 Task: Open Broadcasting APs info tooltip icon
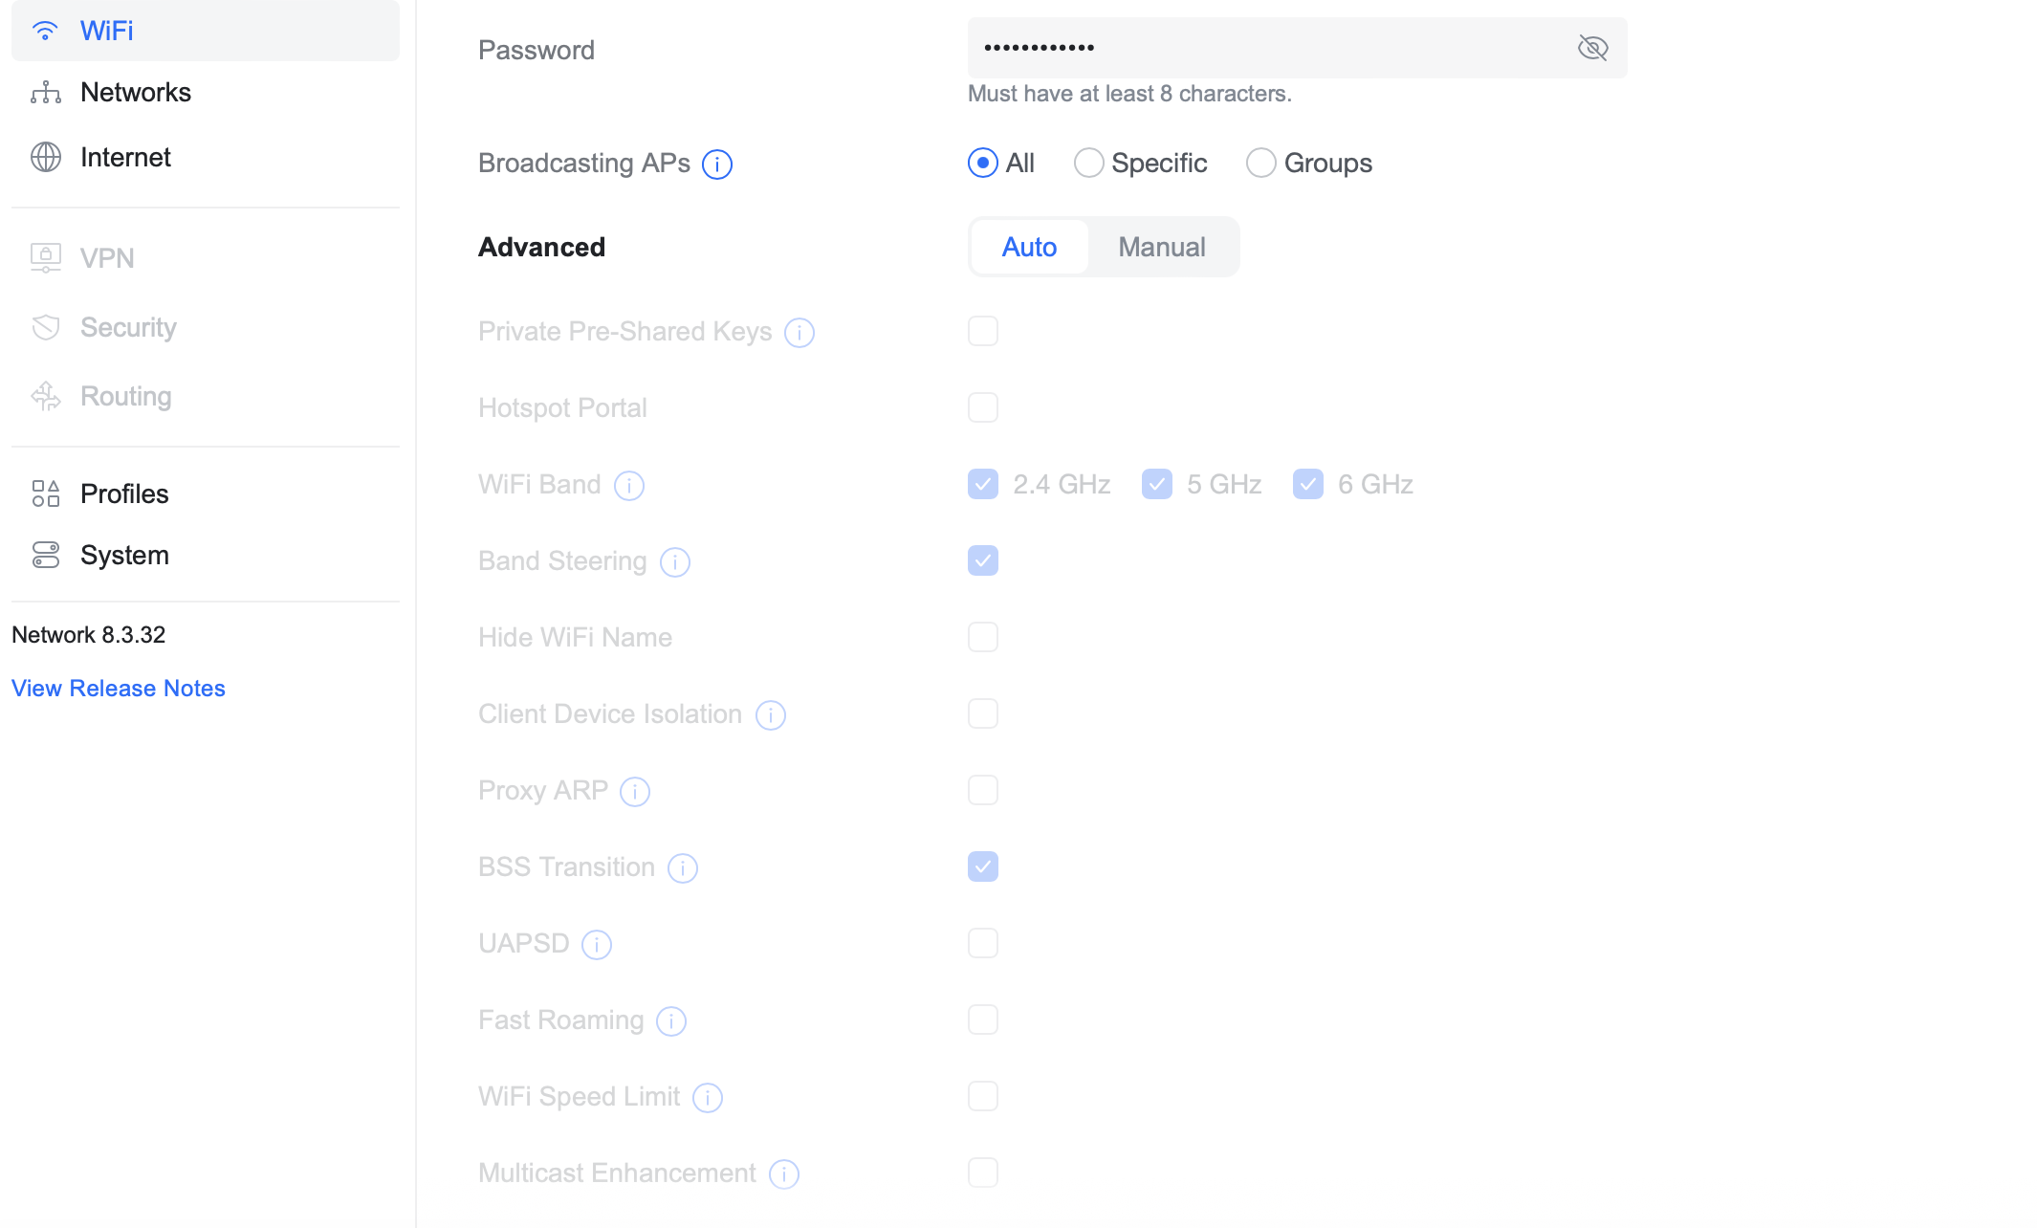tap(717, 164)
